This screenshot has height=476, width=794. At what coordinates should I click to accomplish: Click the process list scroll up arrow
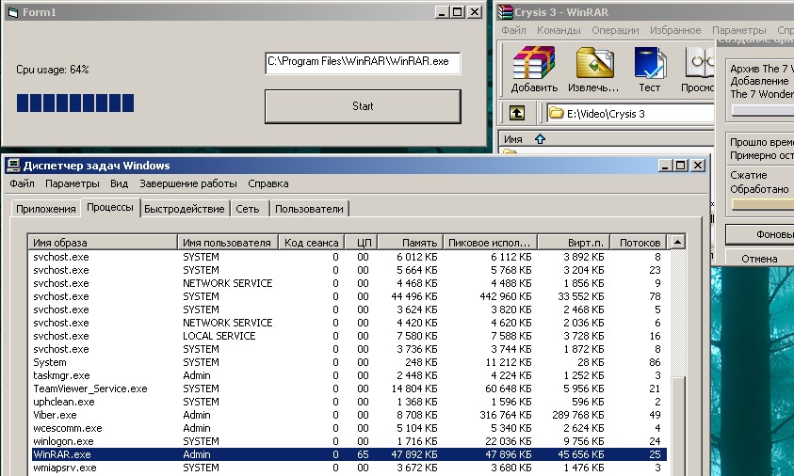(x=677, y=243)
